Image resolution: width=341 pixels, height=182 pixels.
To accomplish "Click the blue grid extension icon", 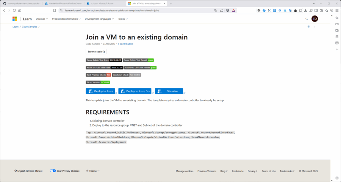I will click(x=274, y=11).
